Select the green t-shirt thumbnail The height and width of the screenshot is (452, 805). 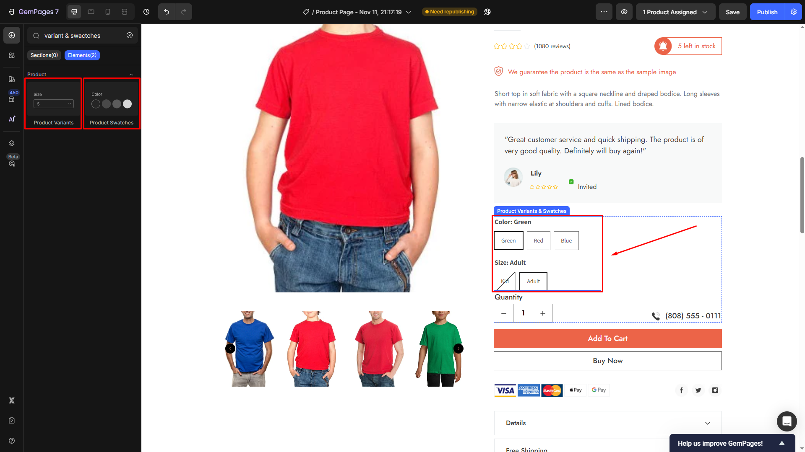pyautogui.click(x=439, y=349)
